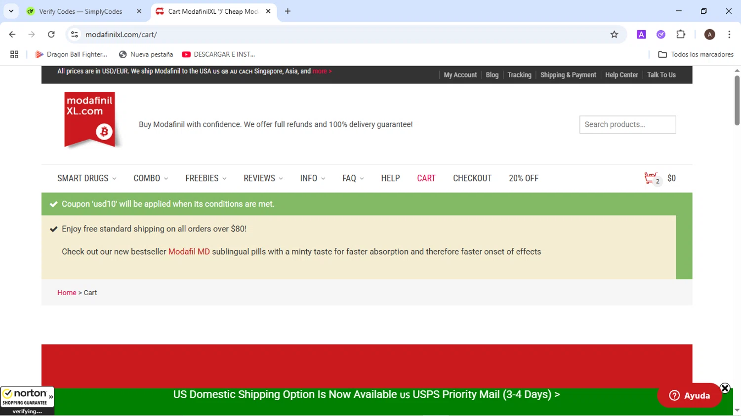Click the 'more >' shipping link
The height and width of the screenshot is (416, 741).
click(x=322, y=72)
